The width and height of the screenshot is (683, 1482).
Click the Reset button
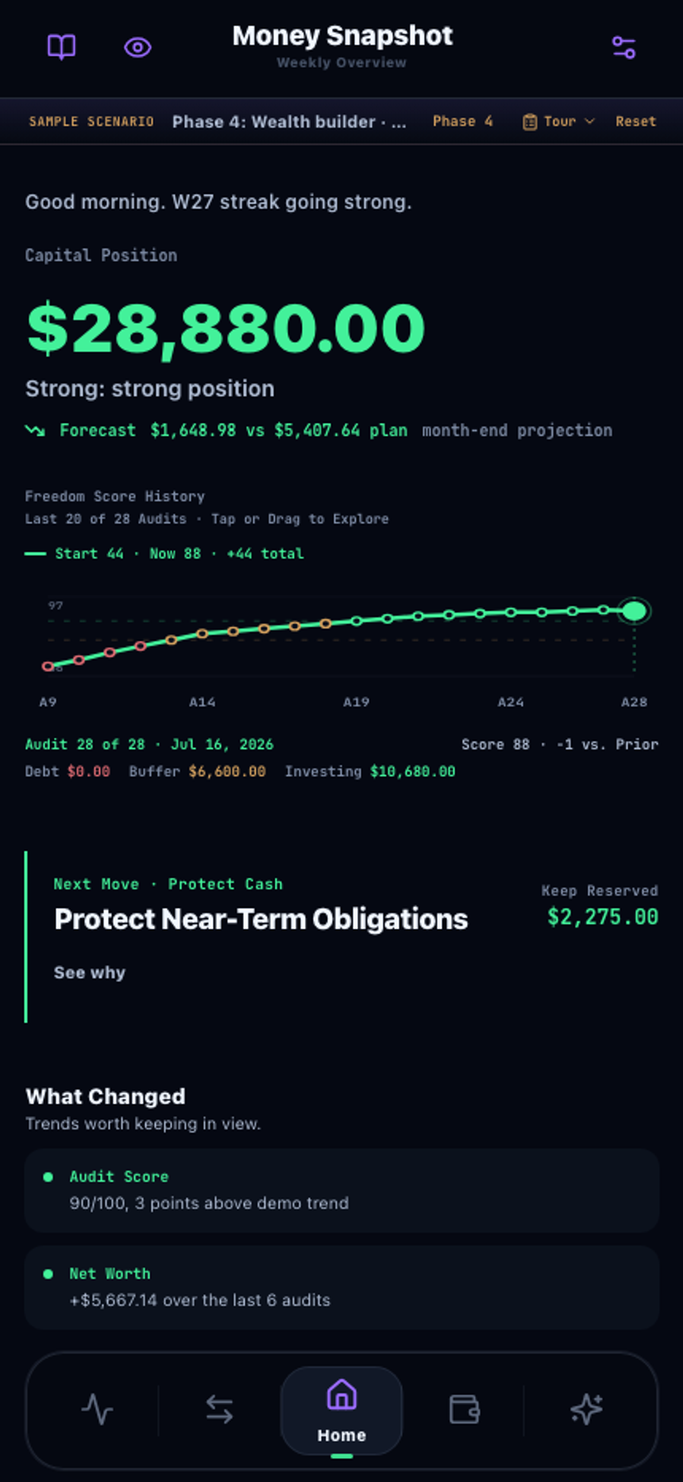coord(635,122)
